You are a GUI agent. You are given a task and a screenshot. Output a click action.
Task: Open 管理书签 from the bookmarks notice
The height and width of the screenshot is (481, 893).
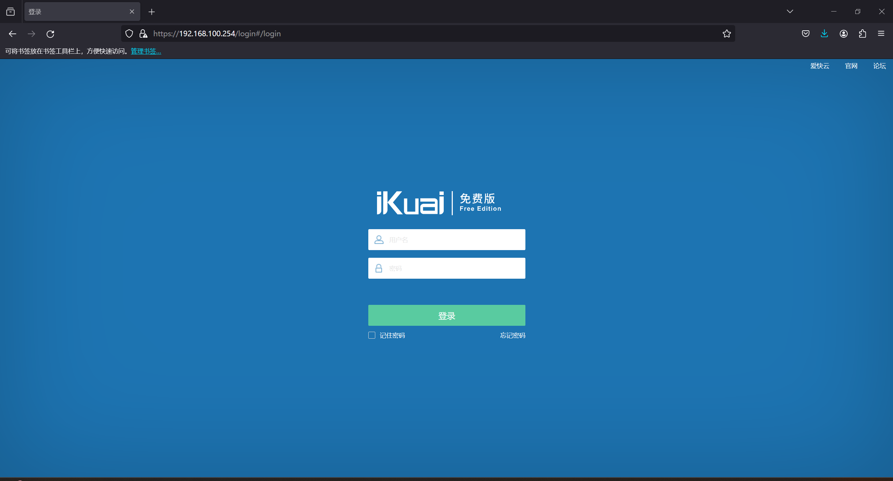pyautogui.click(x=146, y=51)
